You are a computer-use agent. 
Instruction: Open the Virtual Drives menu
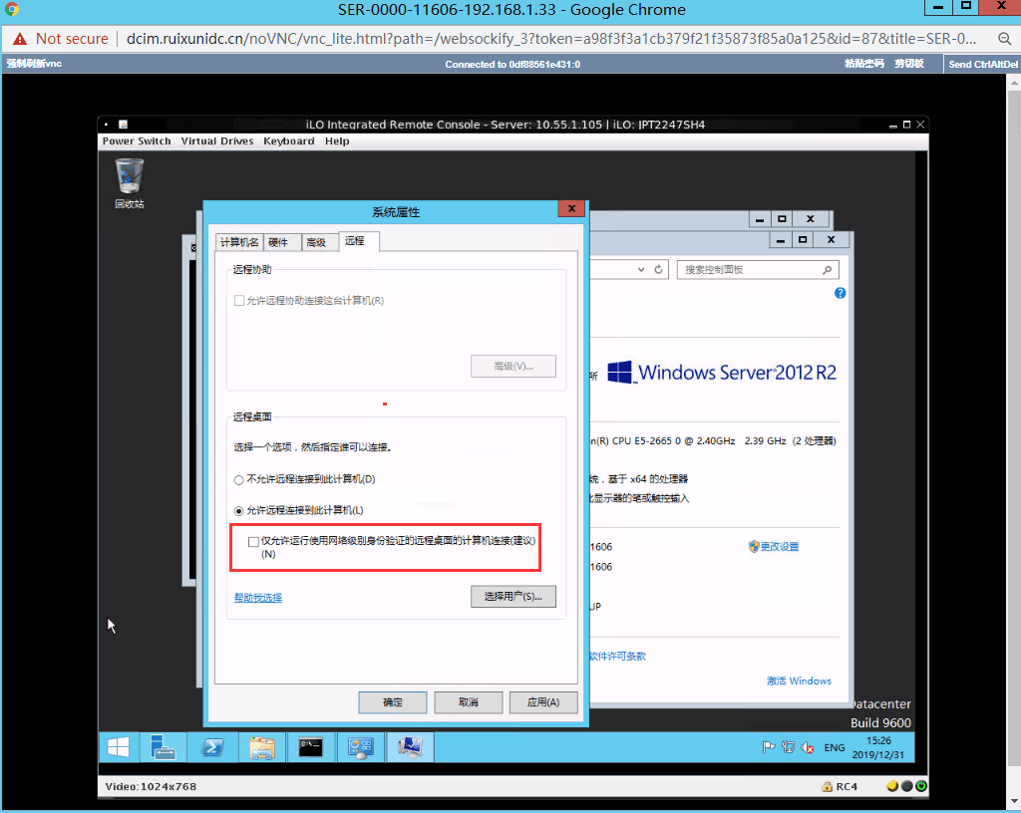(216, 141)
